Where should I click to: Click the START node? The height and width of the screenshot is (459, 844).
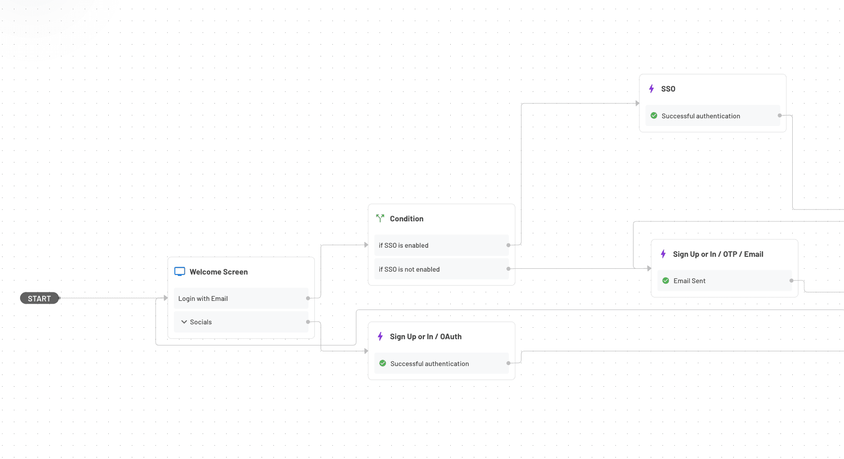click(x=39, y=298)
